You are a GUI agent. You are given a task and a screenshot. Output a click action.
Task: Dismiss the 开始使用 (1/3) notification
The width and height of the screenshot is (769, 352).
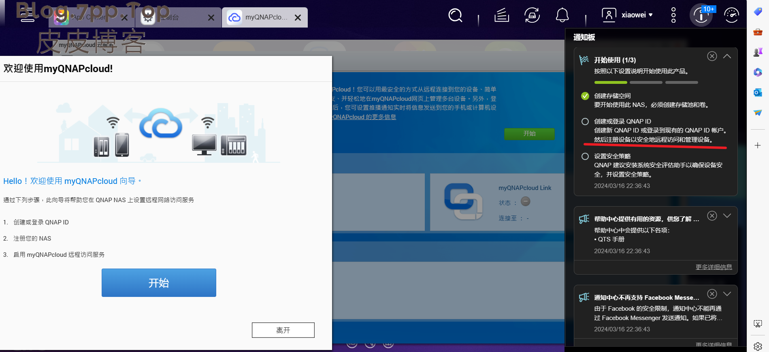pyautogui.click(x=712, y=56)
